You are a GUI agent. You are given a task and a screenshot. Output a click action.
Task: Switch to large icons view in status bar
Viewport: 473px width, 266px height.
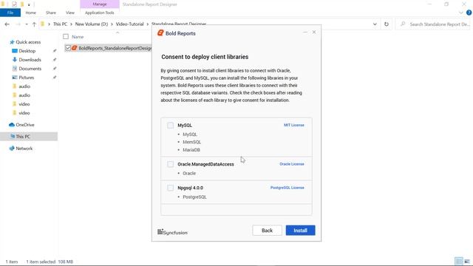(467, 261)
